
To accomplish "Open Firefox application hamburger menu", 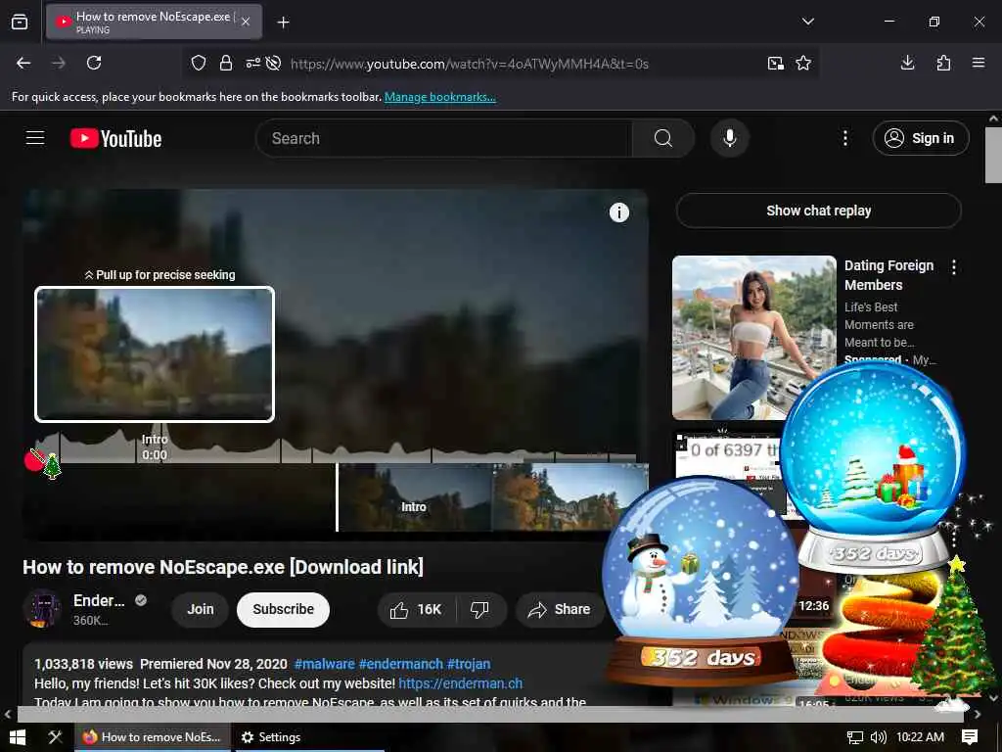I will pyautogui.click(x=979, y=63).
